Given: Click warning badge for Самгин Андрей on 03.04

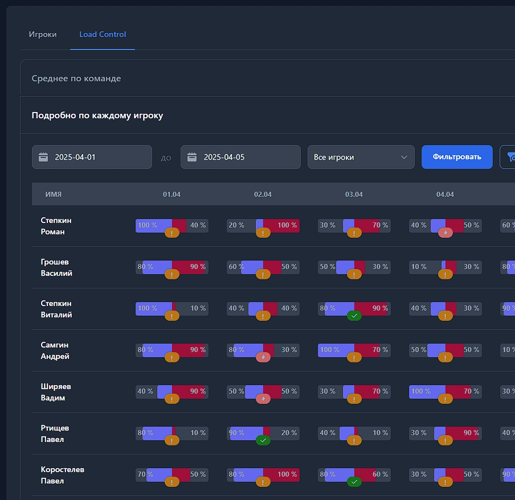Looking at the screenshot, I should click(354, 358).
